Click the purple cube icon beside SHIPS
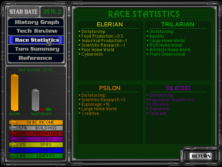The image size is (222, 167). [x=13, y=139]
